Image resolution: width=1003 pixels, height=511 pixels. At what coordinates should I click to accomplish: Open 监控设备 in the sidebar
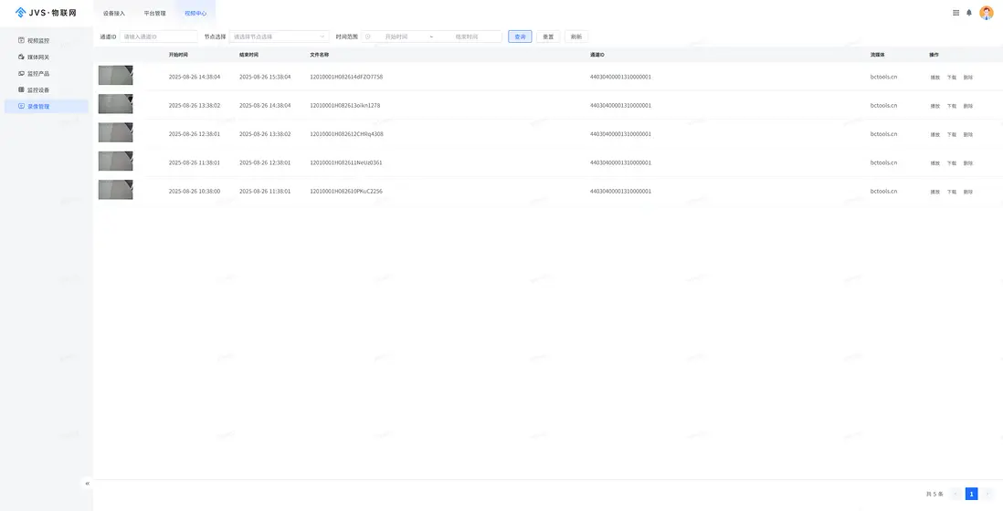[x=46, y=90]
